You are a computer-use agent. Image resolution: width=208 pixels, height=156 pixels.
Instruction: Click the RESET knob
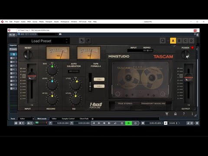[x=28, y=55]
